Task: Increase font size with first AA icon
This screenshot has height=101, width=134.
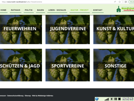Action: click(124, 99)
